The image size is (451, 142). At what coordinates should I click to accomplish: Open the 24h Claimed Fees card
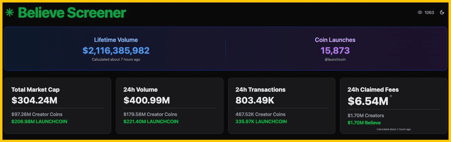(393, 106)
